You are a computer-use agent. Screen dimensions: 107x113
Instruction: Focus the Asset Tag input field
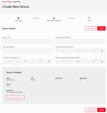click(x=28, y=51)
